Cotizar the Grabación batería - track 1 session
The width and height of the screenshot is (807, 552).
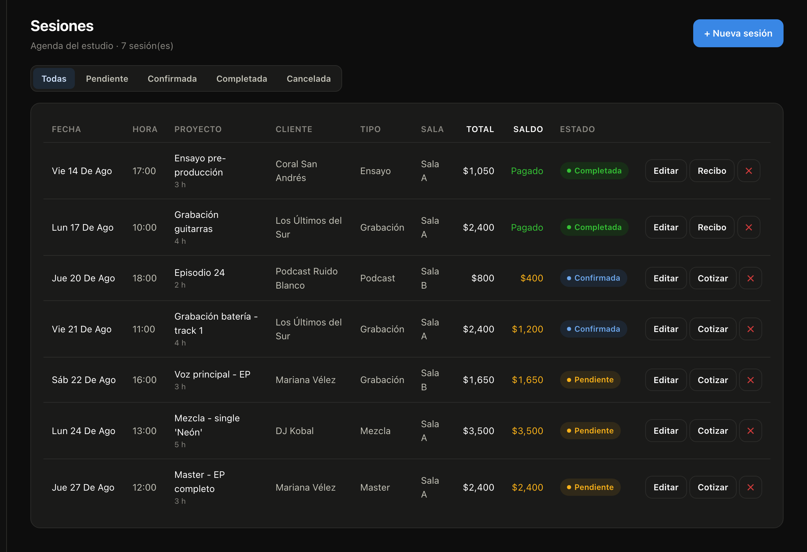(713, 329)
